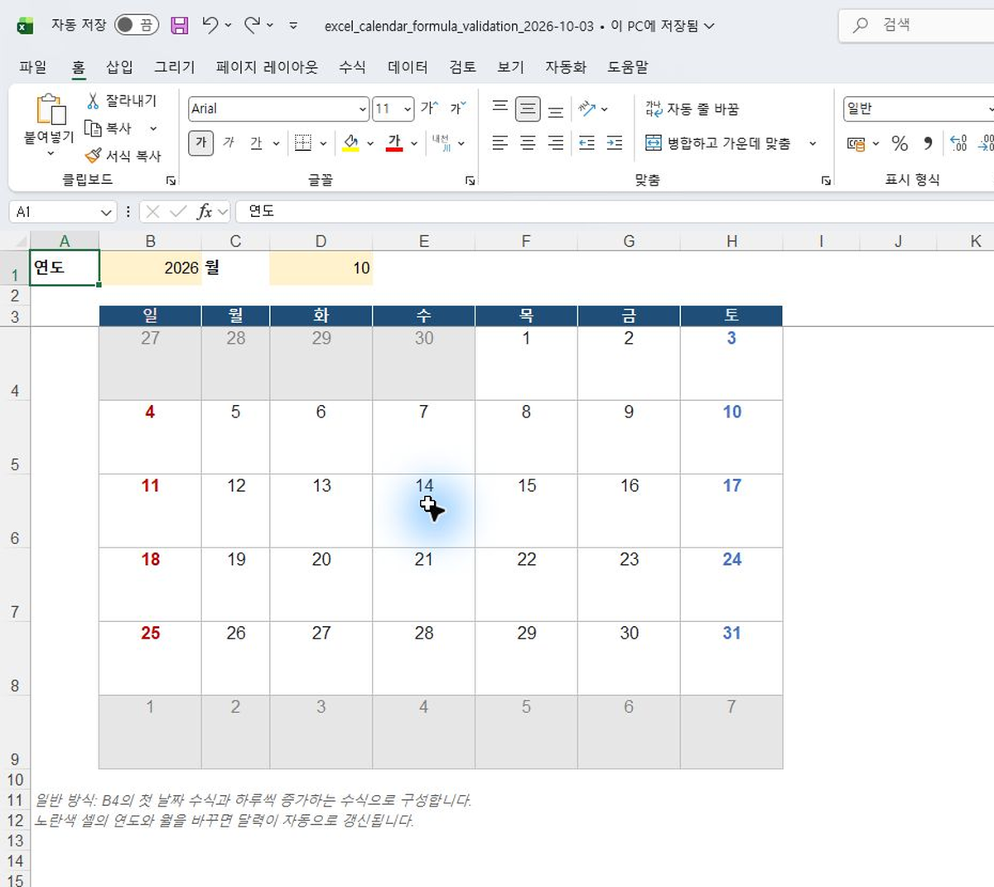The height and width of the screenshot is (887, 994).
Task: Open fill color dropdown arrow
Action: 369,143
